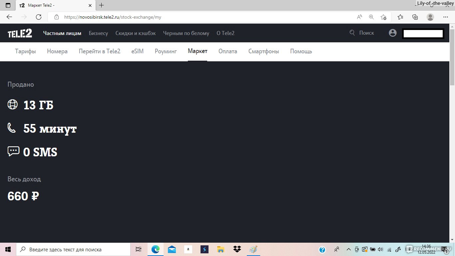Click the browser address bar URL
The image size is (455, 256).
(x=113, y=17)
